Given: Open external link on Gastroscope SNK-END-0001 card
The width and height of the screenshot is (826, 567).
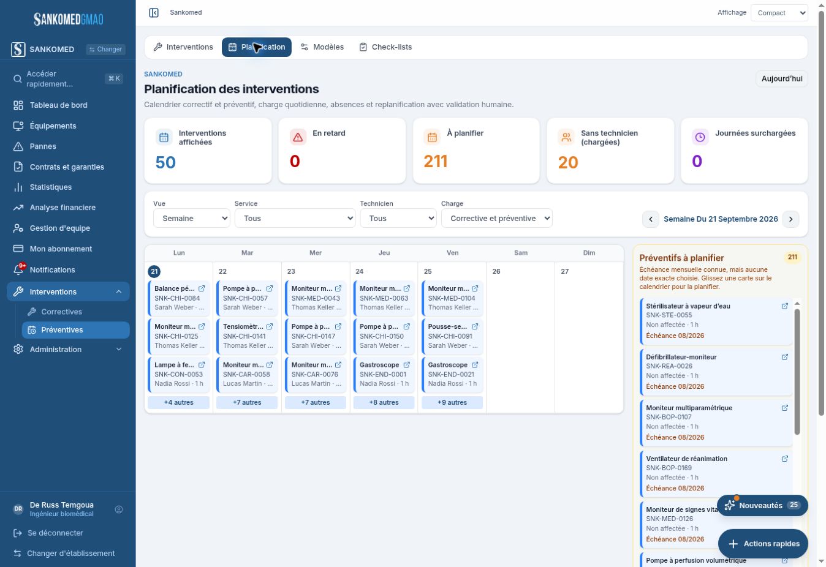Looking at the screenshot, I should pos(407,364).
